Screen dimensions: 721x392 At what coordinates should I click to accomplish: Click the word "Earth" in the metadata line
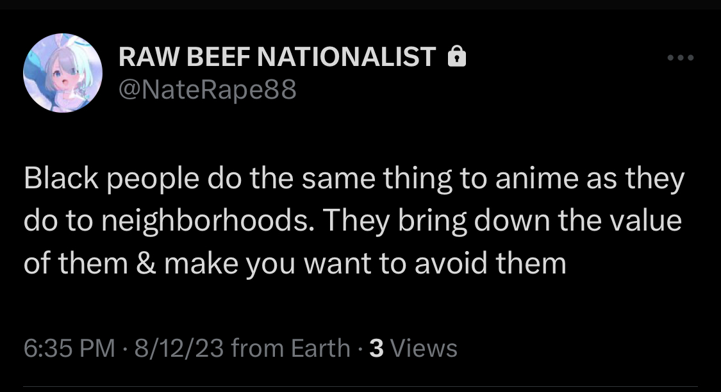[x=320, y=348]
